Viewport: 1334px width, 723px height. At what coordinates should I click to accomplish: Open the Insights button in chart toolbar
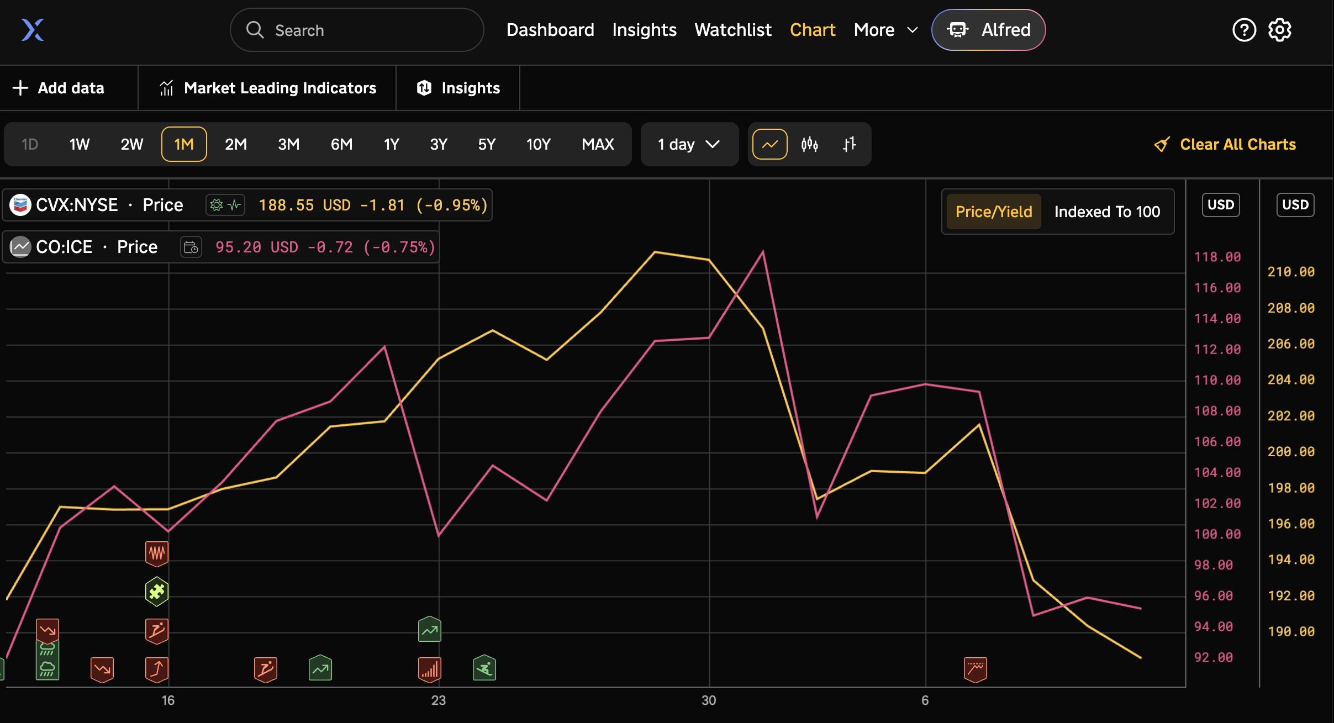click(458, 88)
